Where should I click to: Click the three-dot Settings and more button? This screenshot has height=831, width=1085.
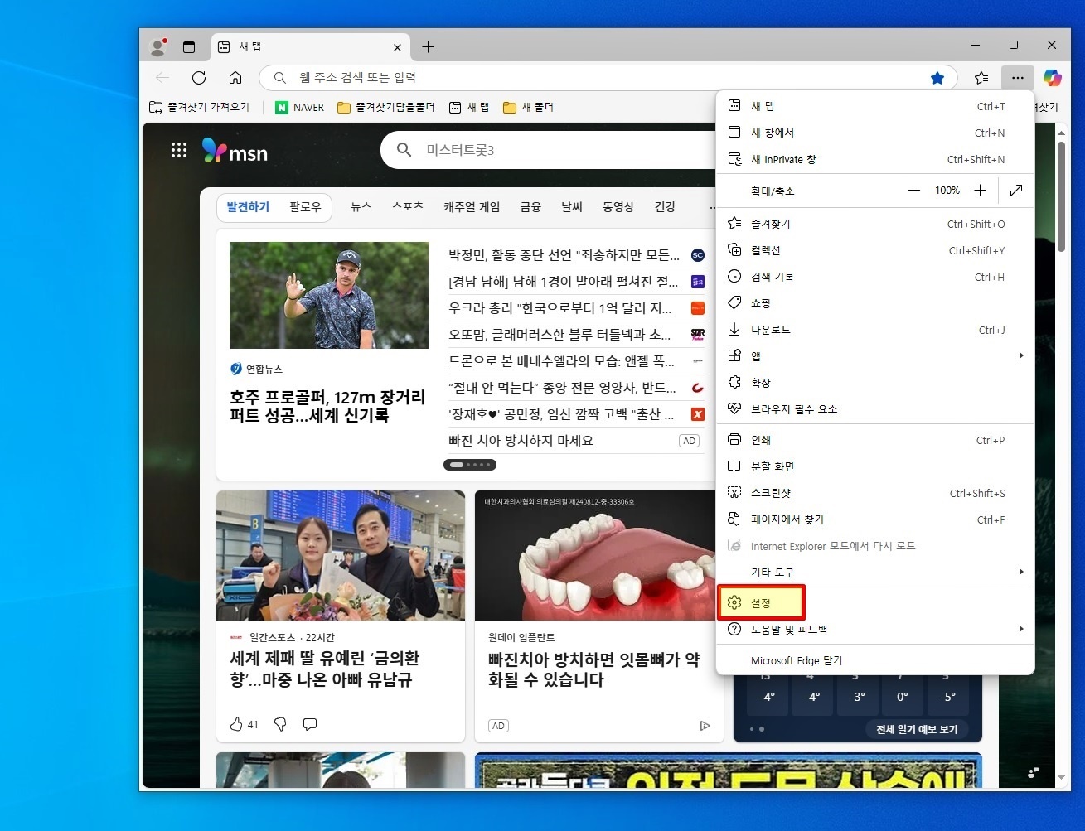[1018, 78]
